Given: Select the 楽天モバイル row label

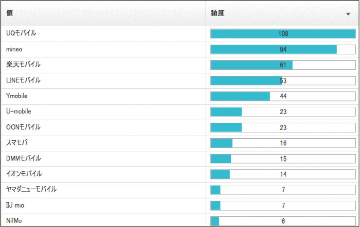Looking at the screenshot, I should click(23, 65).
